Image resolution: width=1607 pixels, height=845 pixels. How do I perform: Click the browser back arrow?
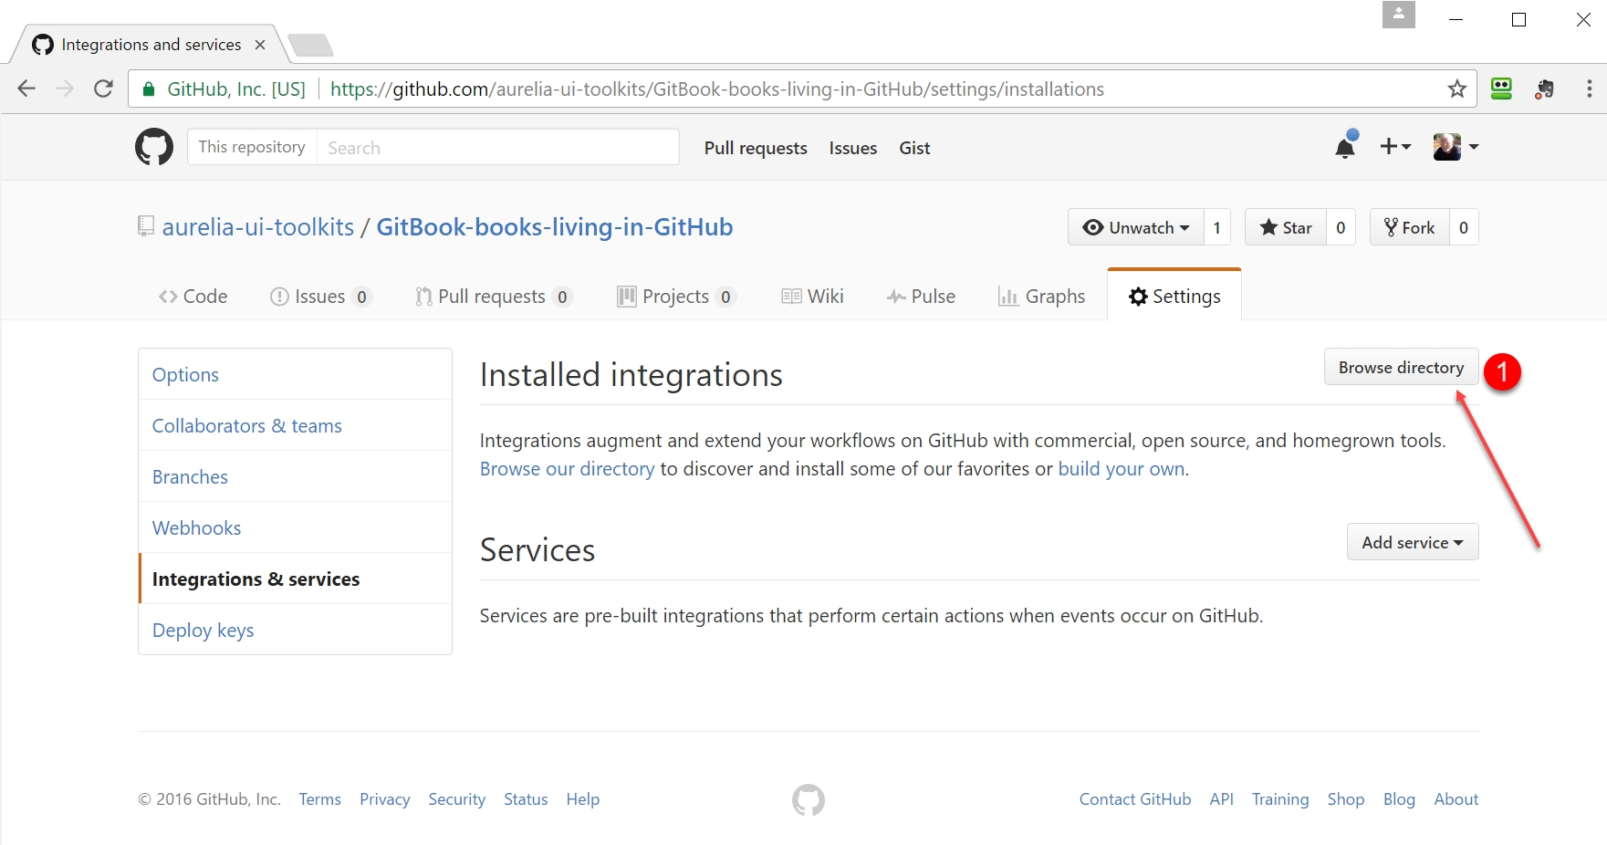coord(26,89)
